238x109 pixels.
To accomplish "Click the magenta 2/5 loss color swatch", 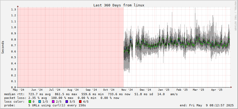I will pos(53,102).
